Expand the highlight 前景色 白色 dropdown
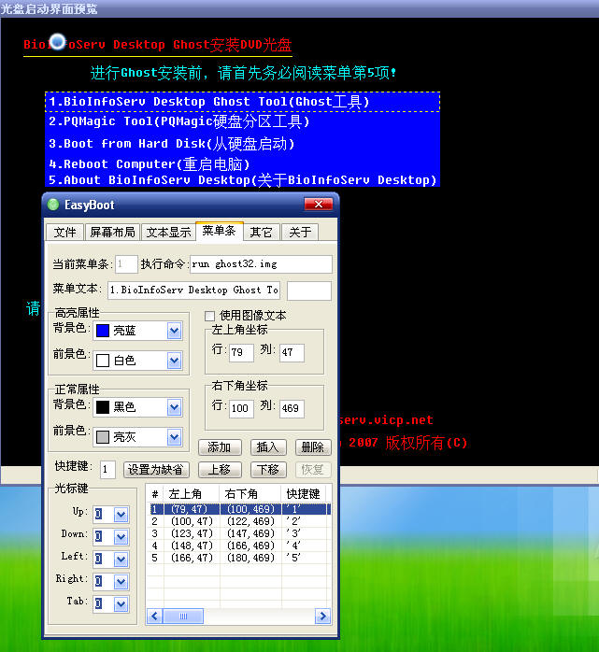Image resolution: width=599 pixels, height=652 pixels. [x=175, y=361]
